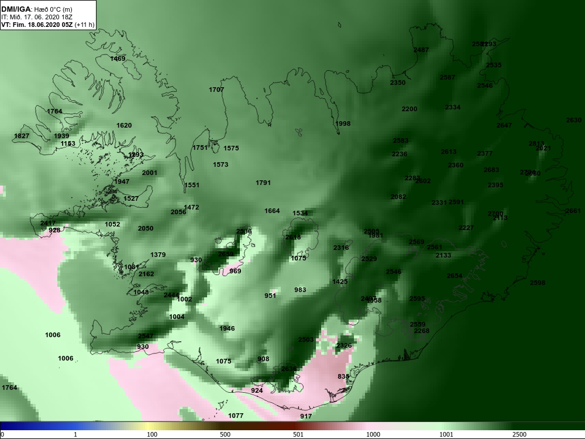
Task: Click the map value 1939
Action: pyautogui.click(x=61, y=136)
